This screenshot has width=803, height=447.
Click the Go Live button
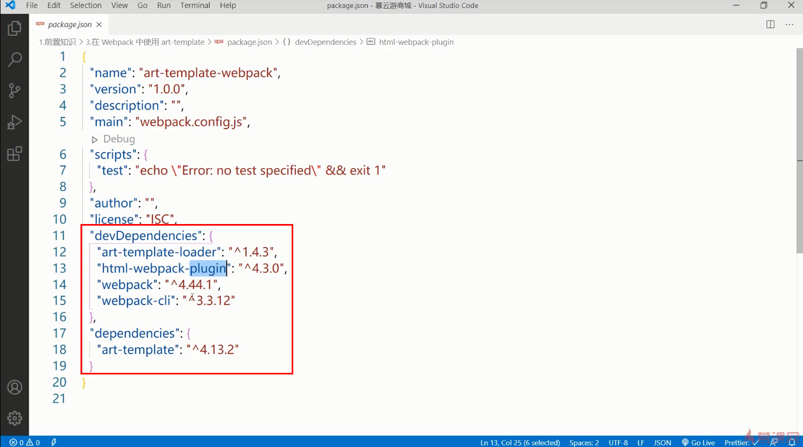pos(698,443)
